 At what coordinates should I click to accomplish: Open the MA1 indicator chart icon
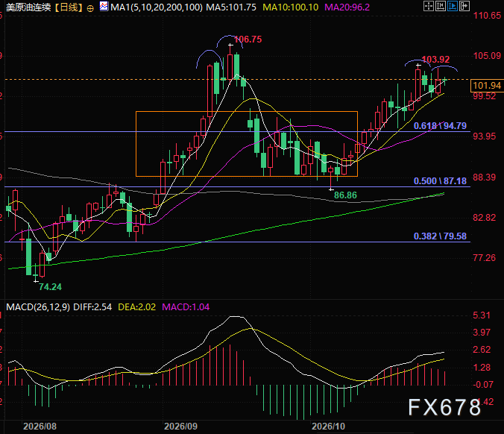104,6
